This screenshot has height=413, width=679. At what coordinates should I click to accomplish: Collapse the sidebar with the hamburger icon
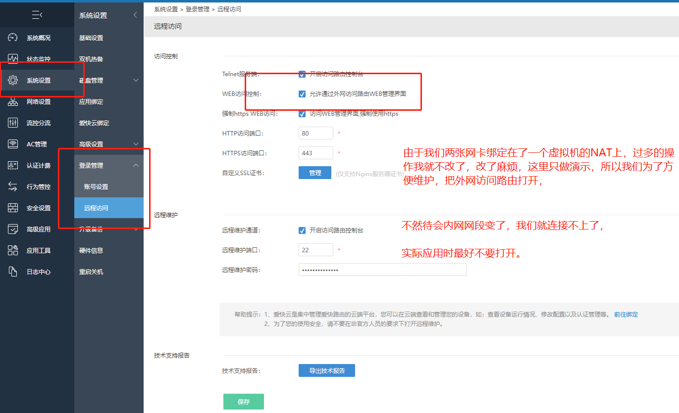point(37,15)
